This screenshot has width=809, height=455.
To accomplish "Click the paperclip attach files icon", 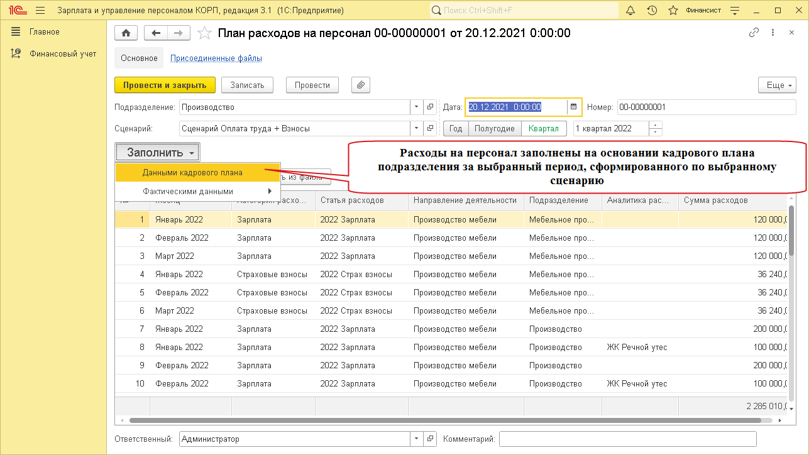I will click(x=360, y=85).
